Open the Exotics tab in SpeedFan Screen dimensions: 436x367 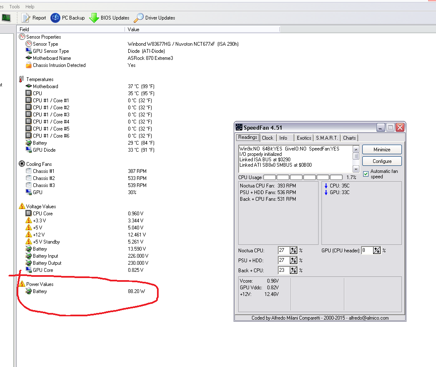[304, 138]
